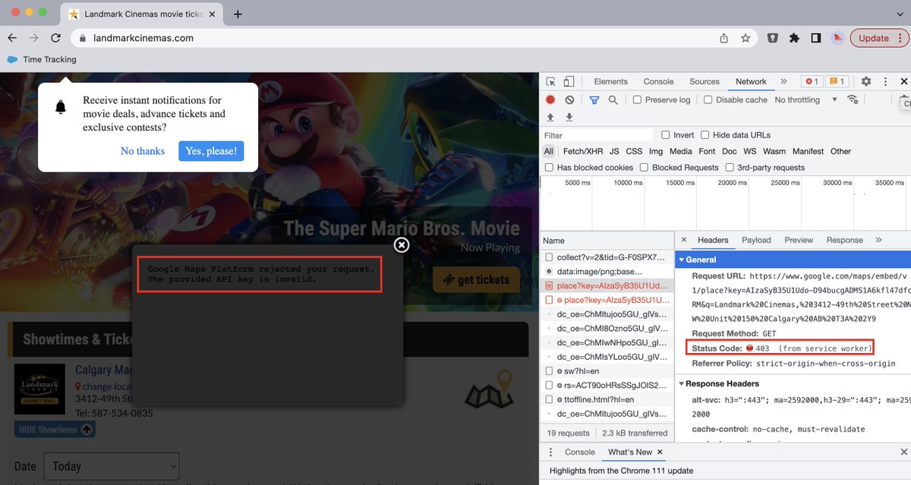Open a new browser tab
The image size is (911, 485).
238,14
